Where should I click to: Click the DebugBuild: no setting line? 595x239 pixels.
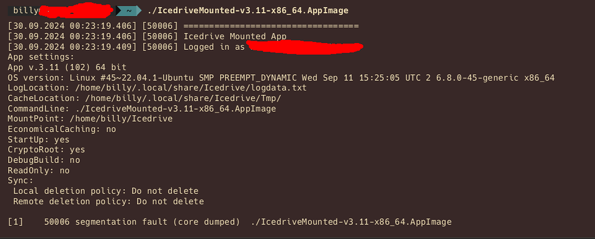(44, 160)
